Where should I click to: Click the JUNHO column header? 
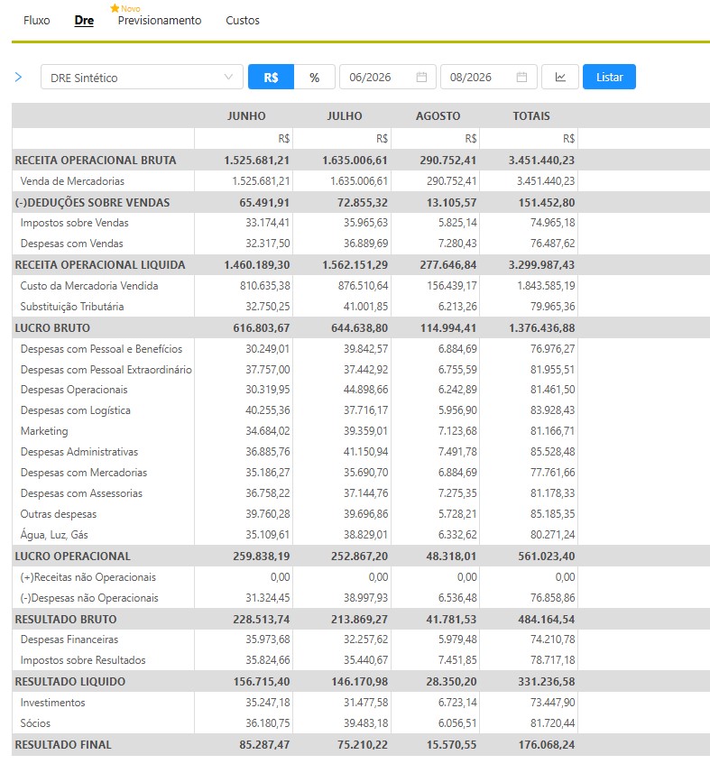[246, 115]
